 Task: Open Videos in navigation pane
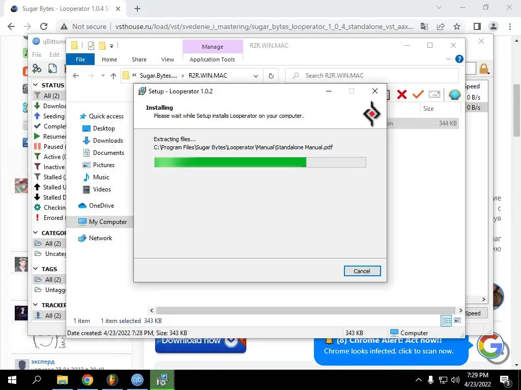point(96,189)
